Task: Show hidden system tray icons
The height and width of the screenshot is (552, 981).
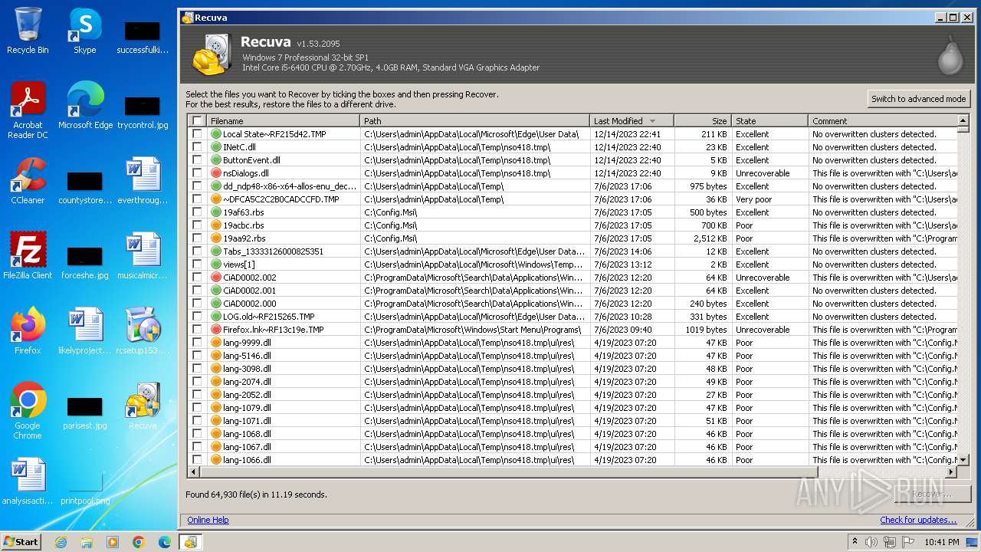Action: pos(855,542)
